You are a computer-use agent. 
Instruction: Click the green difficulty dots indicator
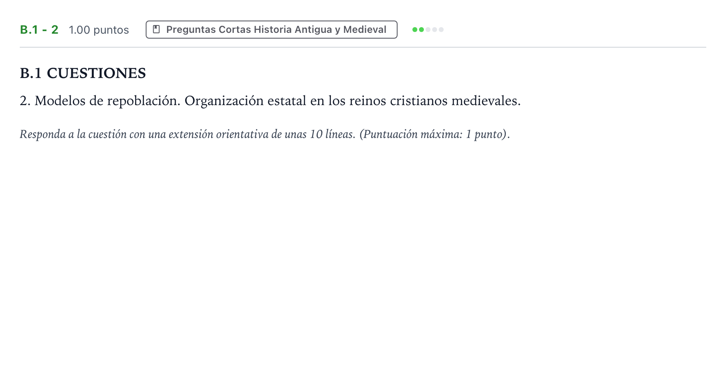428,30
